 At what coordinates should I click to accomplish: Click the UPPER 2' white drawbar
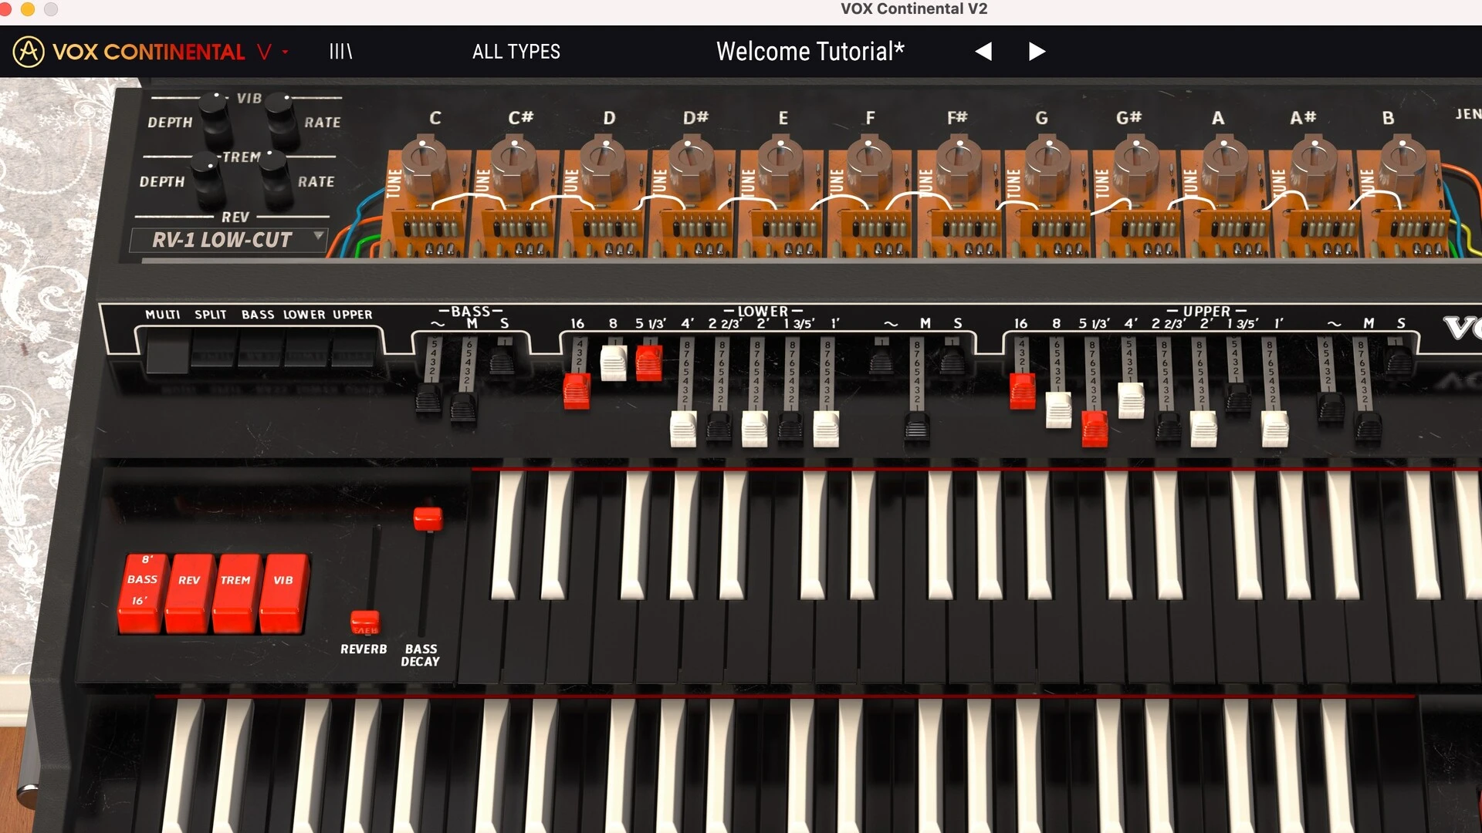pos(1203,429)
